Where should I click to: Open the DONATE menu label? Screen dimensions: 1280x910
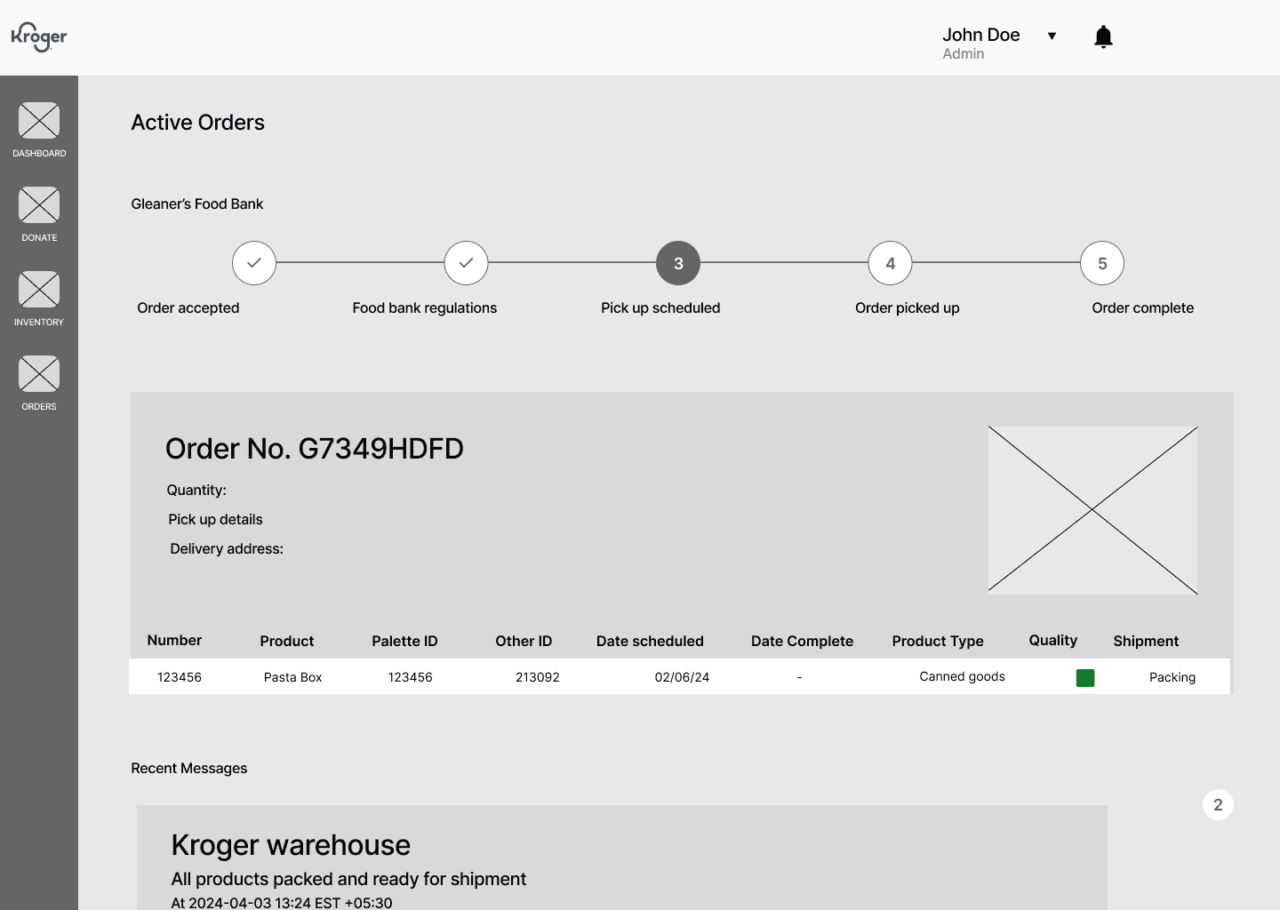pyautogui.click(x=39, y=237)
